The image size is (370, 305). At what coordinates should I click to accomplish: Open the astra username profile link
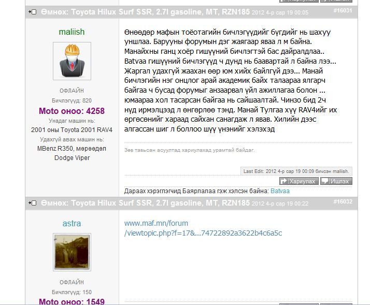[72, 223]
